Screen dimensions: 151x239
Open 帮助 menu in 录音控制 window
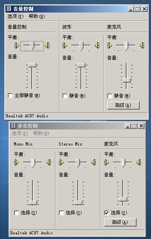[x=41, y=133]
